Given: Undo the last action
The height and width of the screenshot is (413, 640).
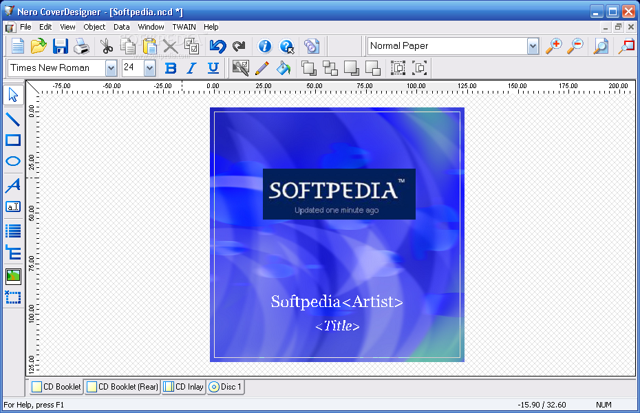Looking at the screenshot, I should [x=217, y=46].
